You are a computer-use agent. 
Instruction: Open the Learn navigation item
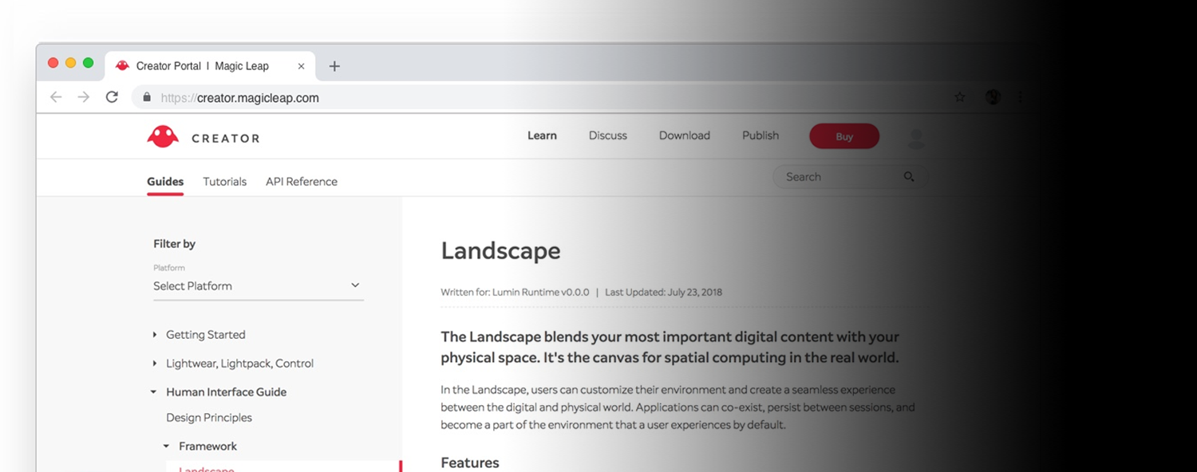coord(542,136)
